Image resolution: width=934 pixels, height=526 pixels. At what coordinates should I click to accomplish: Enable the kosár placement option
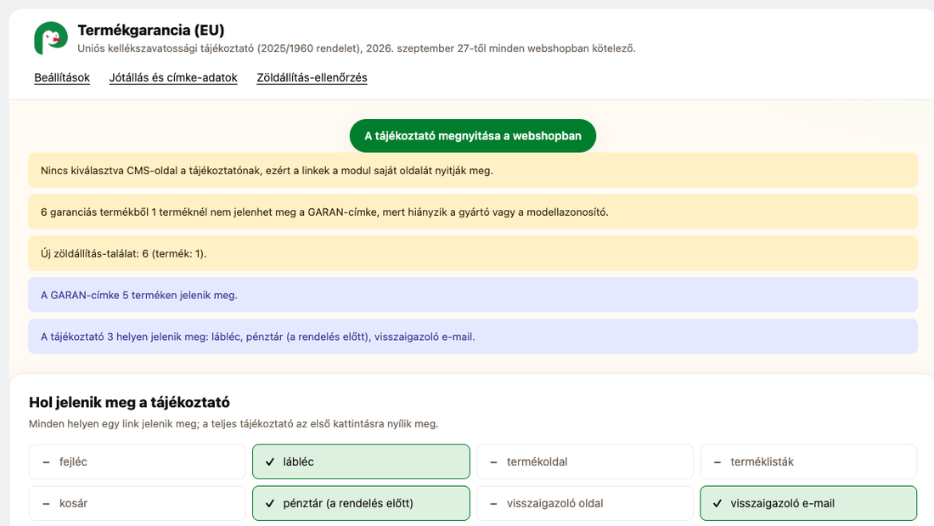[x=137, y=503]
